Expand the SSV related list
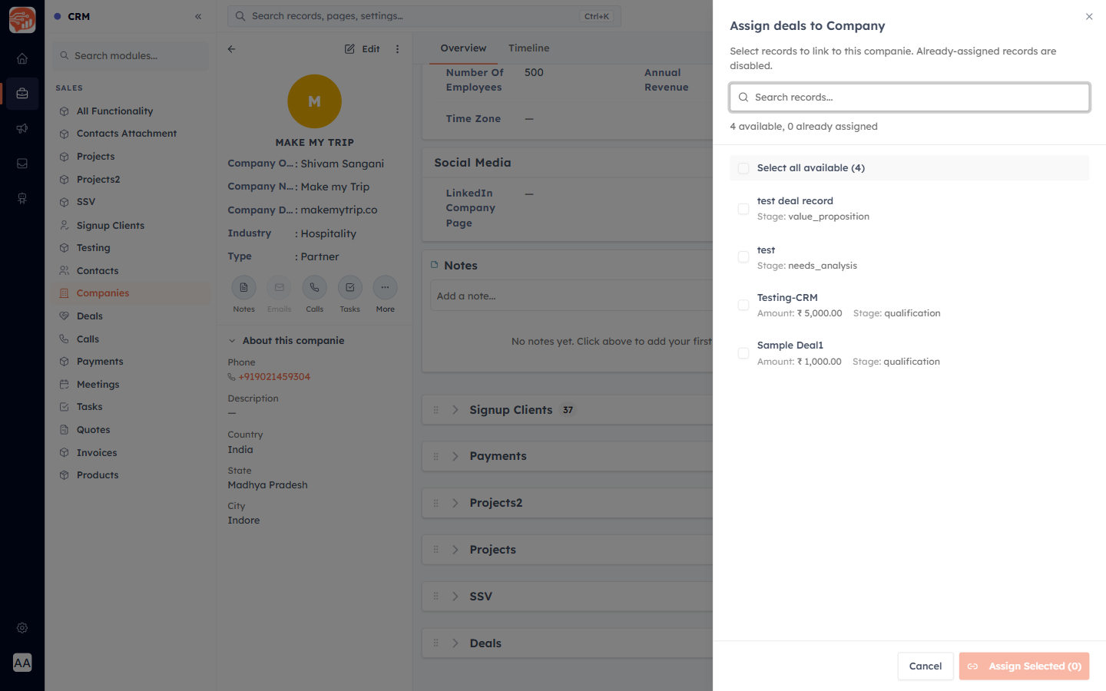1106x691 pixels. click(455, 596)
